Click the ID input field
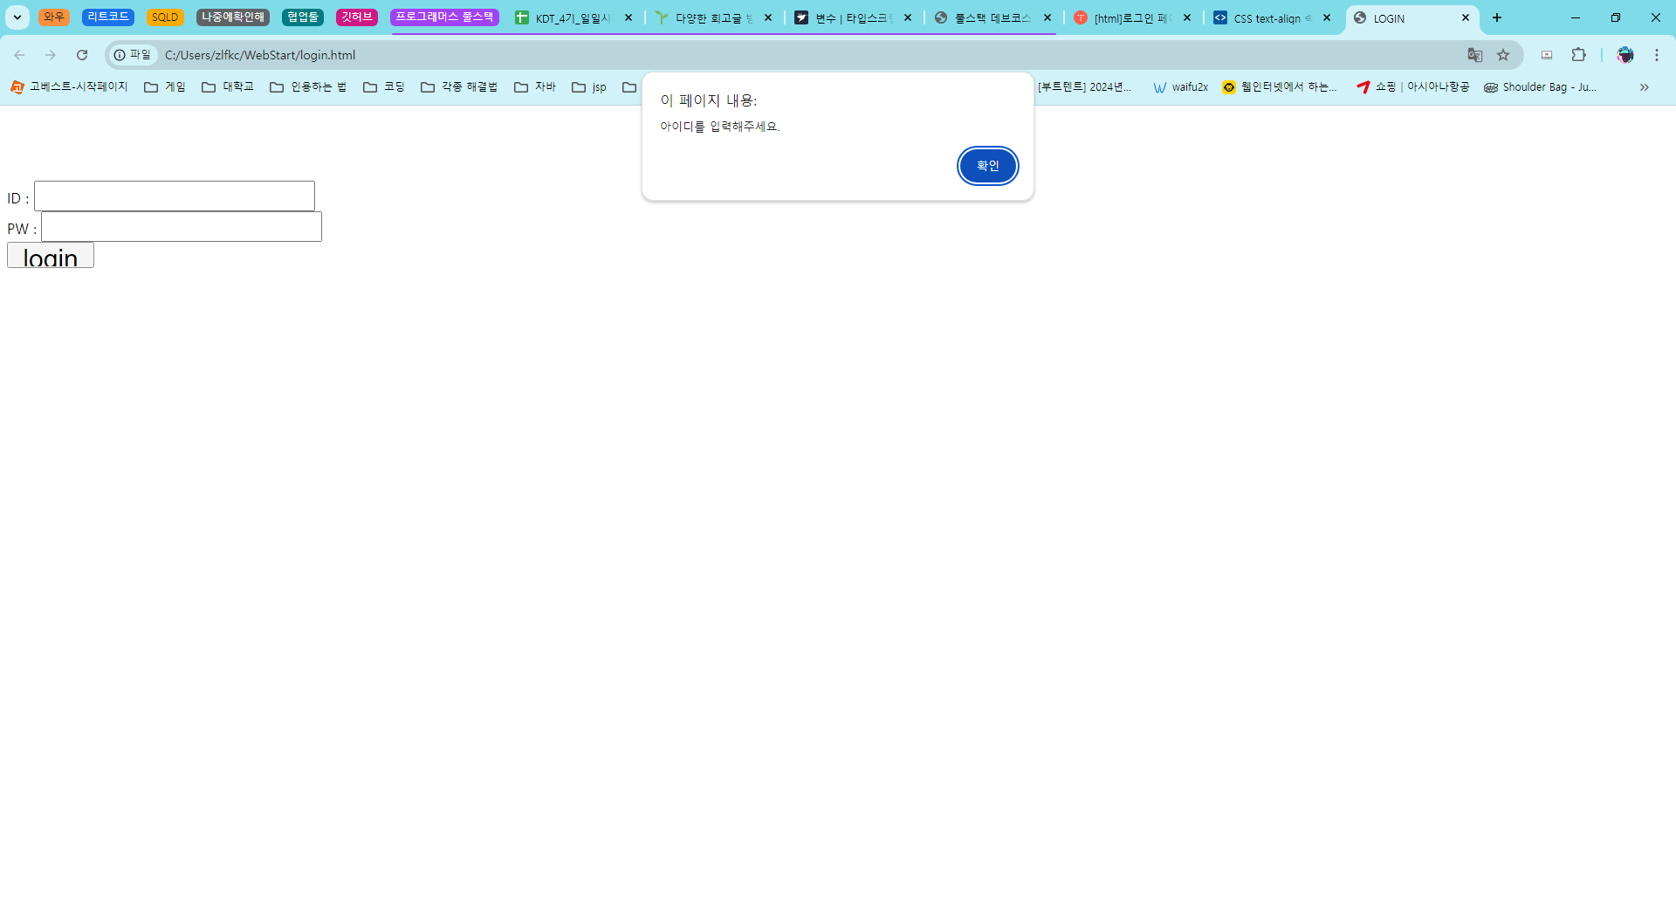This screenshot has height=908, width=1676. pyautogui.click(x=175, y=196)
